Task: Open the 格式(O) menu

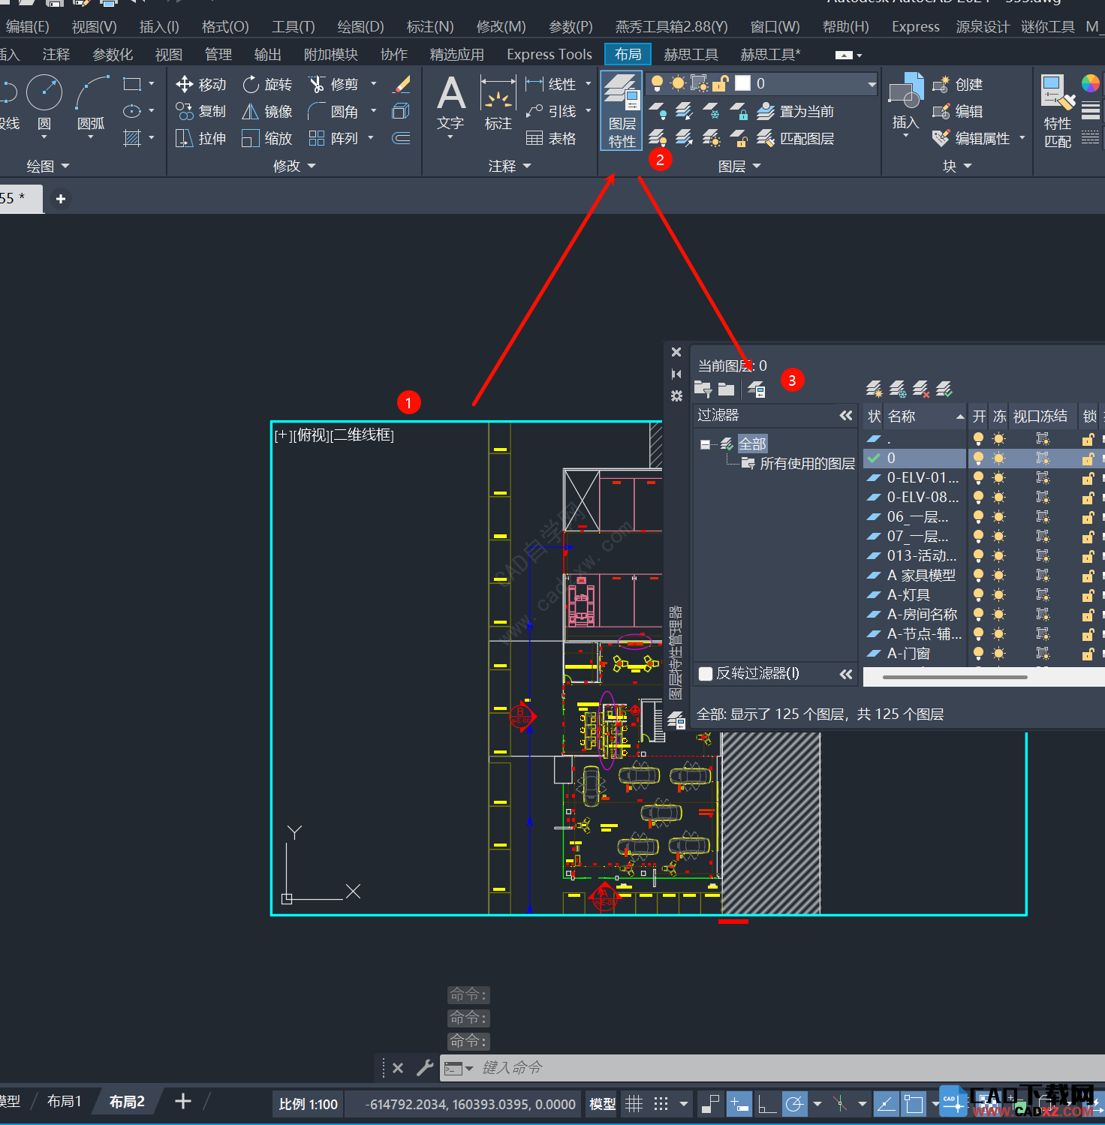Action: tap(225, 27)
